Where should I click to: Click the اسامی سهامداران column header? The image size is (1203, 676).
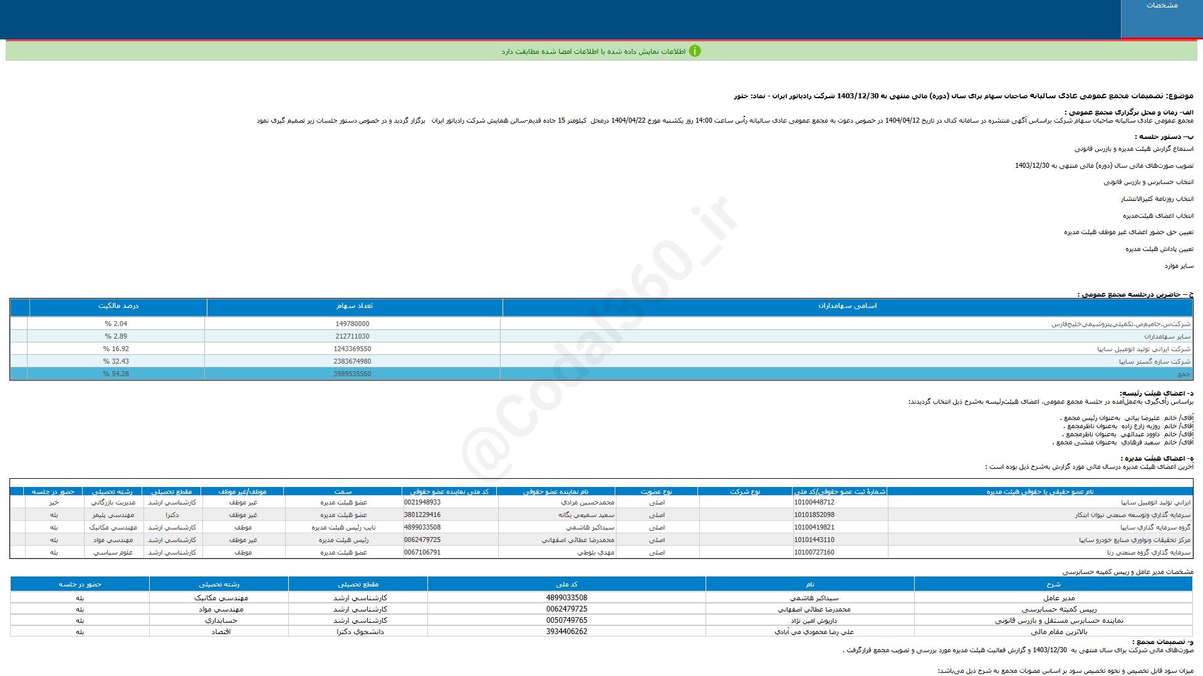click(847, 306)
